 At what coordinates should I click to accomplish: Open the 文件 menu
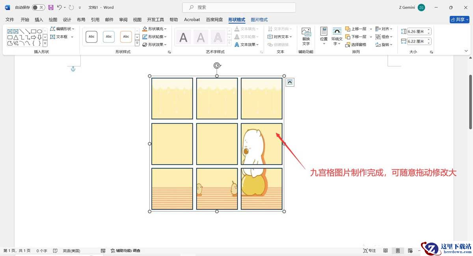tap(10, 19)
